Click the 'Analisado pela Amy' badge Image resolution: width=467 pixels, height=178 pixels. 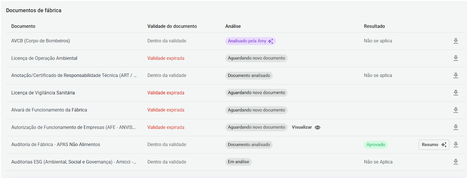tap(250, 41)
